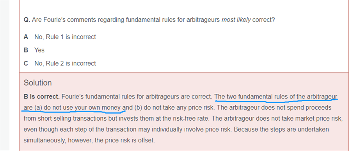Click the "Solution" heading
The height and width of the screenshot is (151, 350).
coord(38,83)
